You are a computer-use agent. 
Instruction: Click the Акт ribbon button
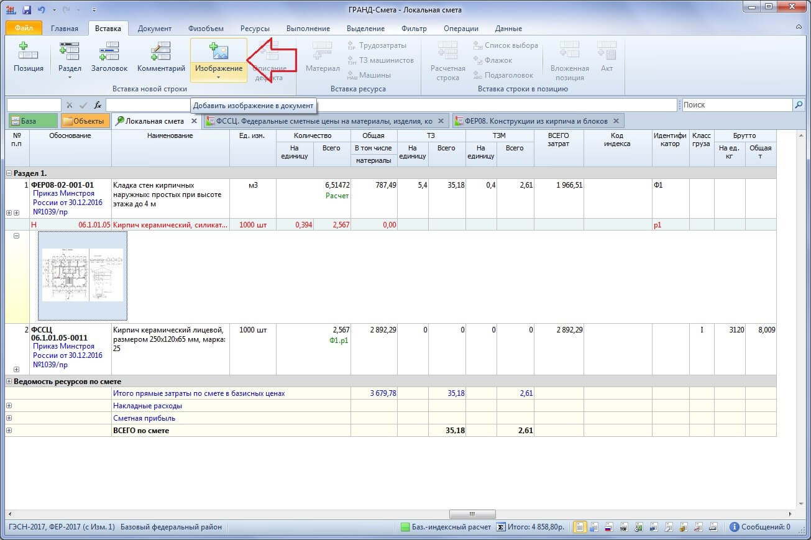[607, 57]
